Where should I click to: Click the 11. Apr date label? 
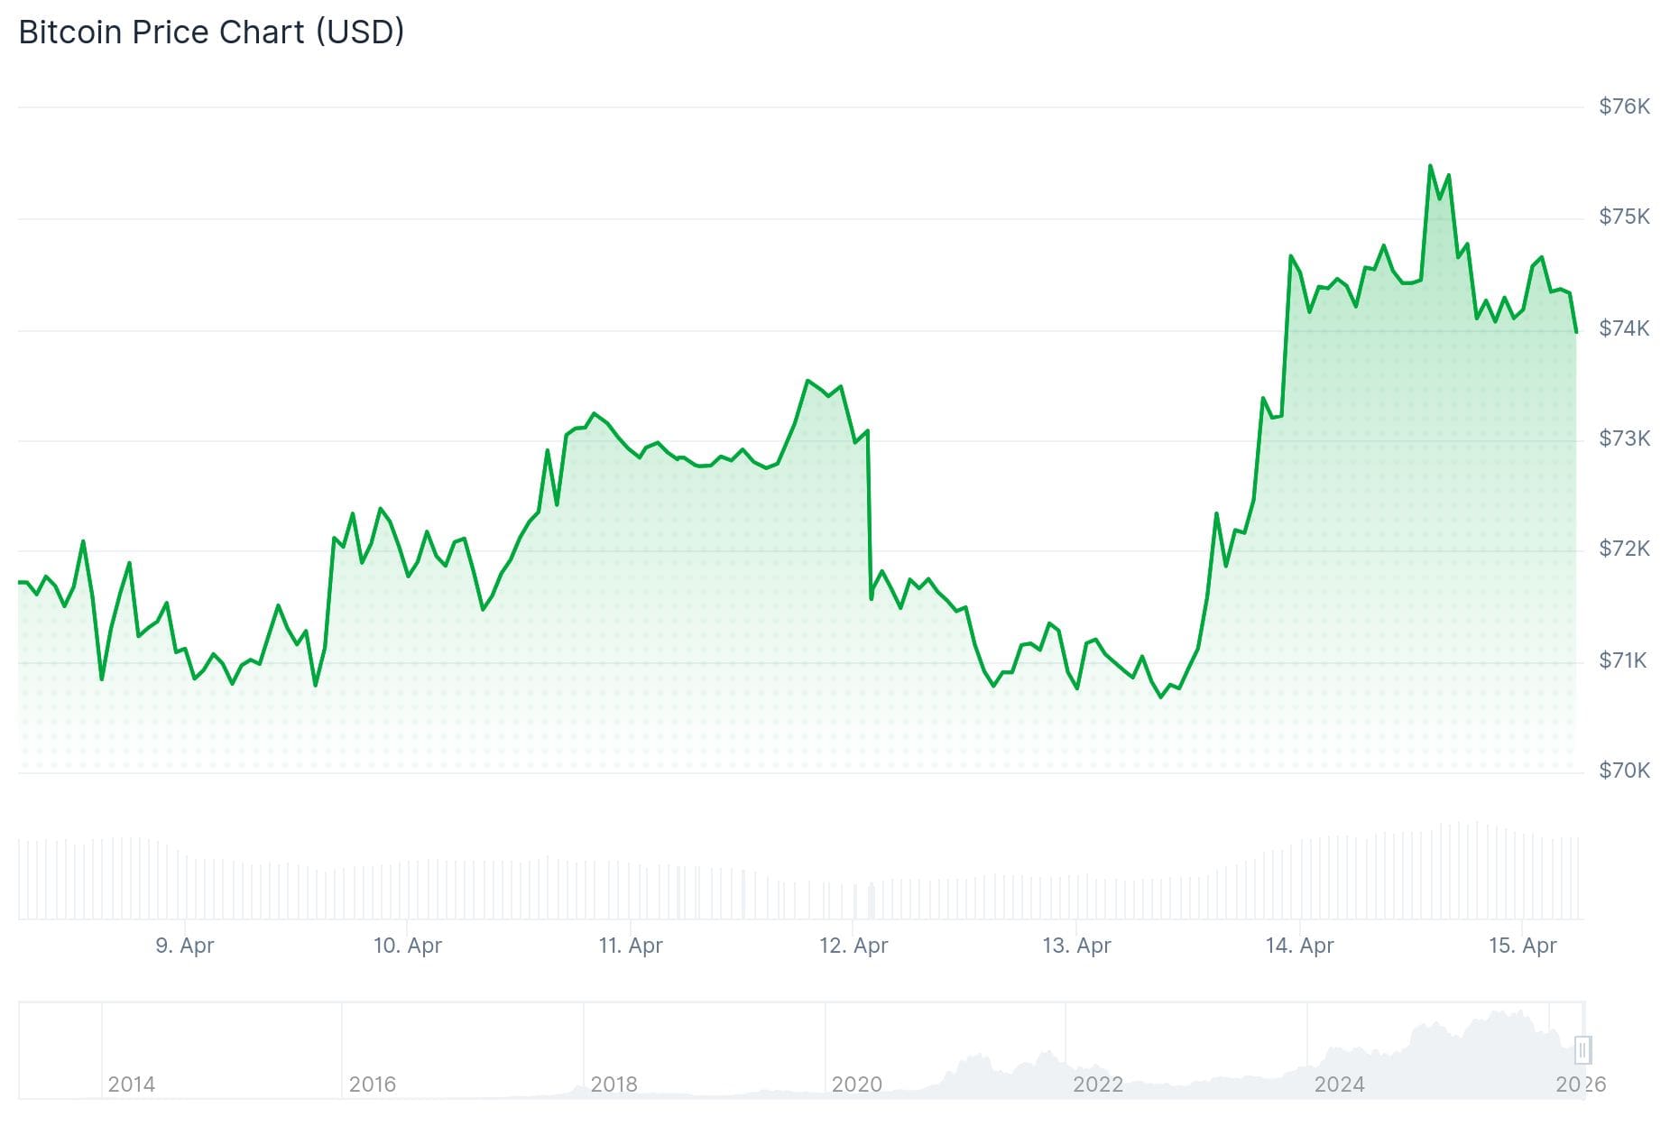coord(631,946)
